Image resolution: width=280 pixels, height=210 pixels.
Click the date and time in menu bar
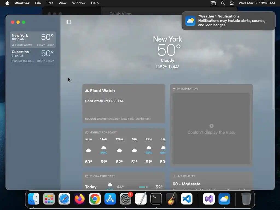(x=256, y=3)
